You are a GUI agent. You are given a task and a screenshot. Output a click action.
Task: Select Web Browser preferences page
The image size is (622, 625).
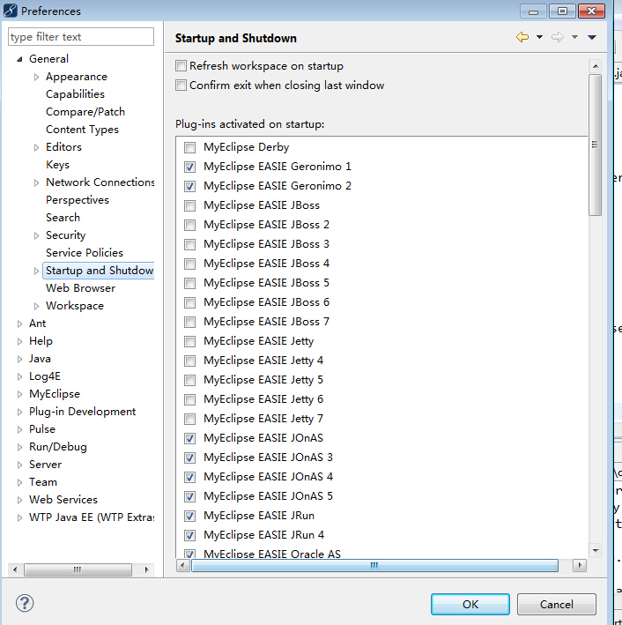click(x=80, y=288)
